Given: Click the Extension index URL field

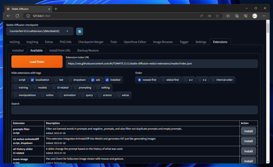Looking at the screenshot, I should tap(162, 64).
